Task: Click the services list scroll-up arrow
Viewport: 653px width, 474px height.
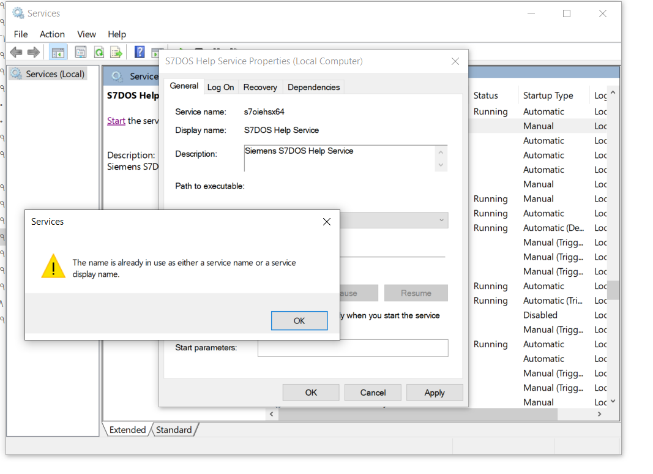Action: click(613, 92)
